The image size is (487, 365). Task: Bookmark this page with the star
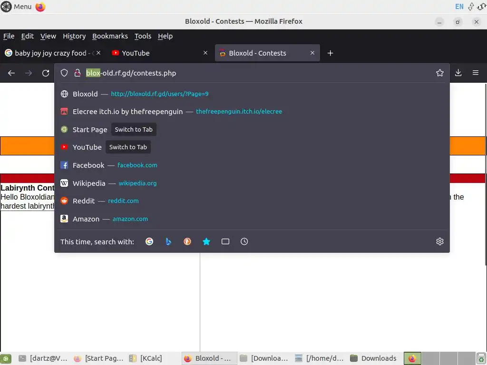pyautogui.click(x=440, y=73)
